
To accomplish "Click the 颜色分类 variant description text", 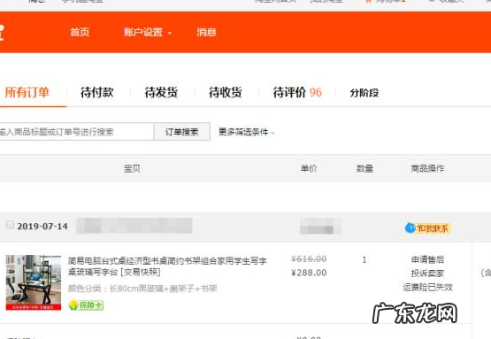I will click(142, 289).
